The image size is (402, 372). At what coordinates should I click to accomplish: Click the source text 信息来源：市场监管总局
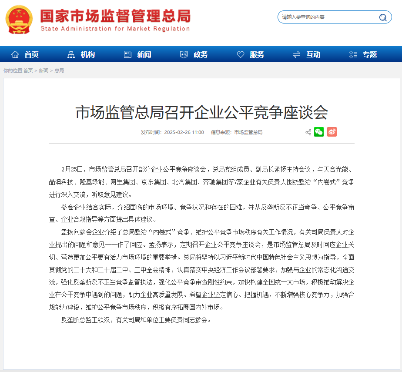(236, 132)
